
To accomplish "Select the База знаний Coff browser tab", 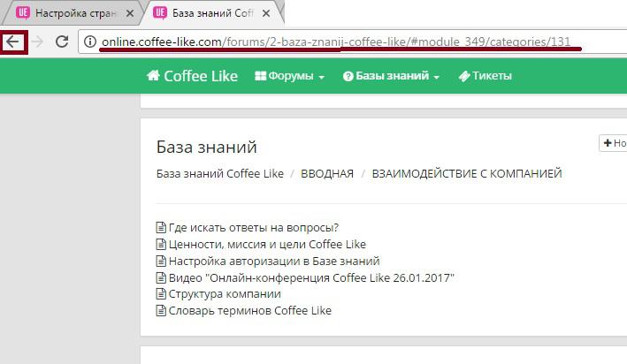I will (213, 13).
